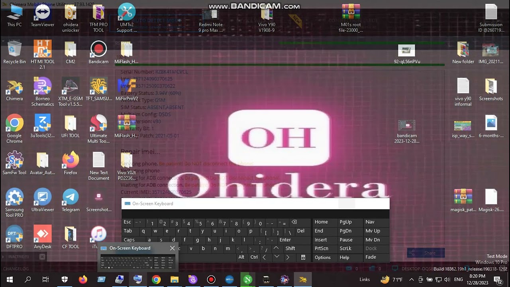
Task: Launch the Chimera desktop shortcut
Action: tap(14, 90)
